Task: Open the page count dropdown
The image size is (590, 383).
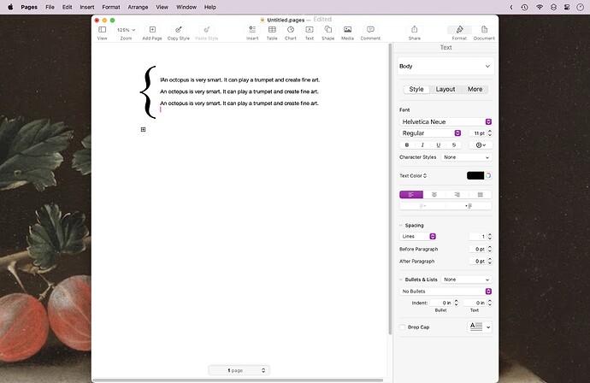Action: click(x=239, y=370)
